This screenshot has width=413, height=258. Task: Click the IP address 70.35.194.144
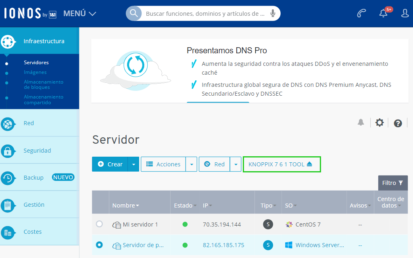pos(222,224)
